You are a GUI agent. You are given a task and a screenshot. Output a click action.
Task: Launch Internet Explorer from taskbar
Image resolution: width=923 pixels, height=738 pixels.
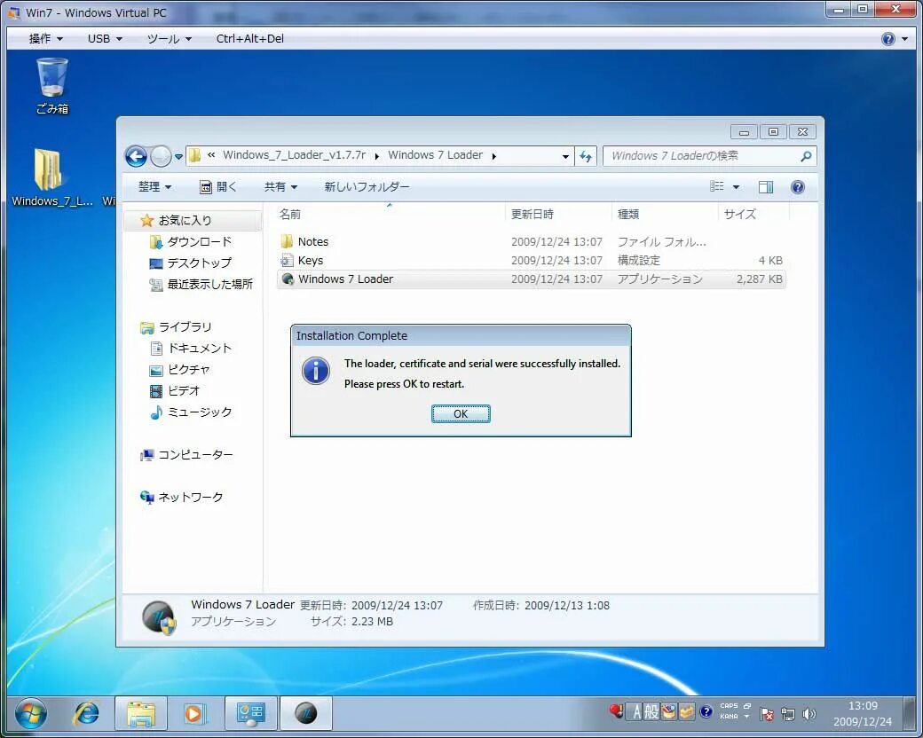[86, 713]
